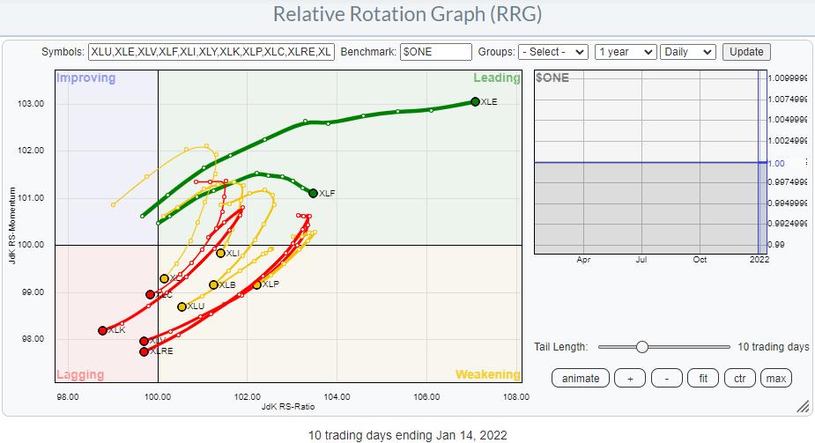The image size is (815, 443).
Task: Open the 1 year period dropdown
Action: [625, 52]
